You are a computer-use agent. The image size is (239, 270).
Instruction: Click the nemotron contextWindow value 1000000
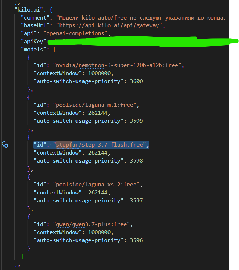pyautogui.click(x=99, y=73)
